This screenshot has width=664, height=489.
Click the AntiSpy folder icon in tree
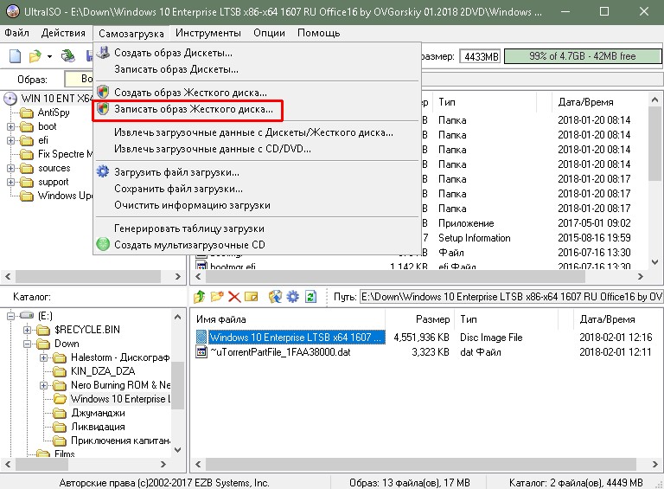tap(27, 113)
